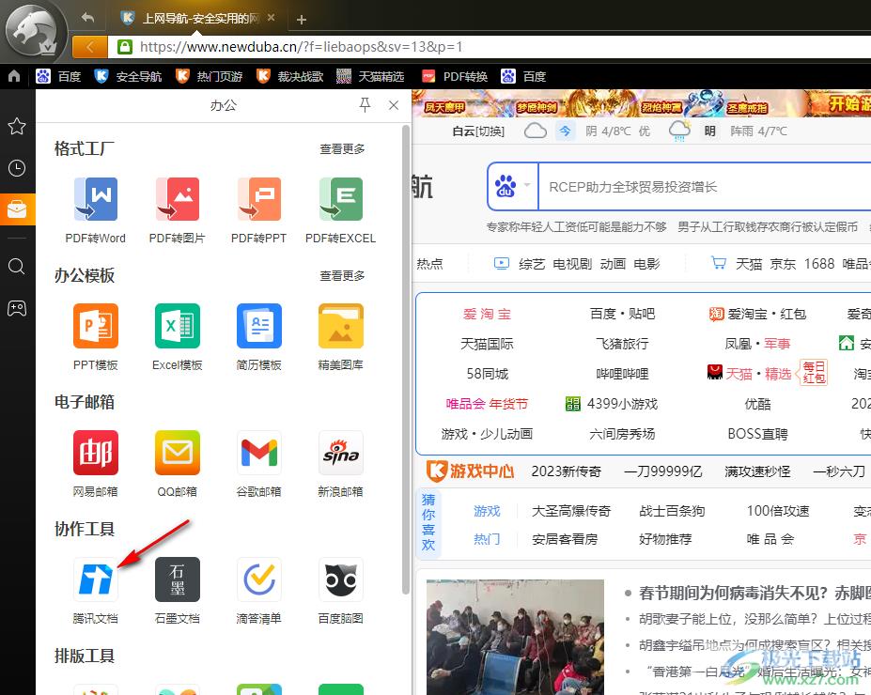Image resolution: width=871 pixels, height=695 pixels.
Task: Pin the 办公 panel with the pin icon
Action: [x=365, y=105]
